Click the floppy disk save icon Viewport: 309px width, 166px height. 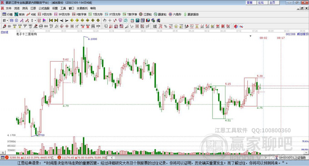(x=148, y=20)
